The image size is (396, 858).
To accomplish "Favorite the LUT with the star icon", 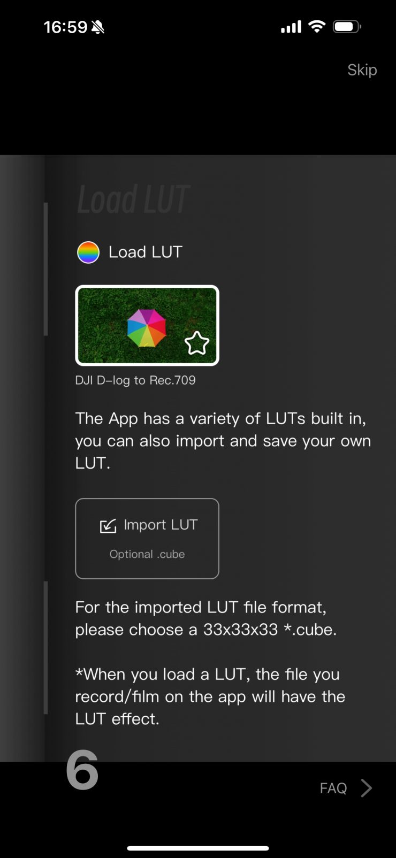I will click(197, 343).
